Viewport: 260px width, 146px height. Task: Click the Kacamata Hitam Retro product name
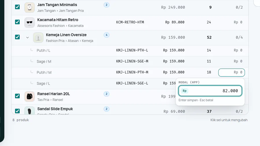pos(58,20)
